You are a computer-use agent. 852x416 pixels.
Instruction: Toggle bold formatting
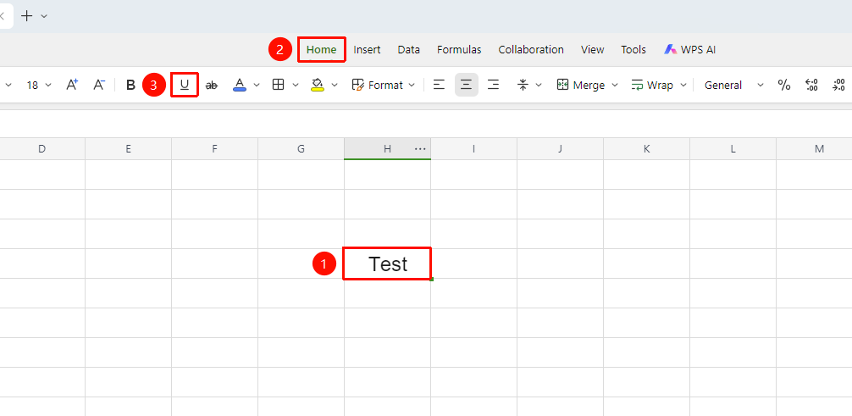coord(130,85)
